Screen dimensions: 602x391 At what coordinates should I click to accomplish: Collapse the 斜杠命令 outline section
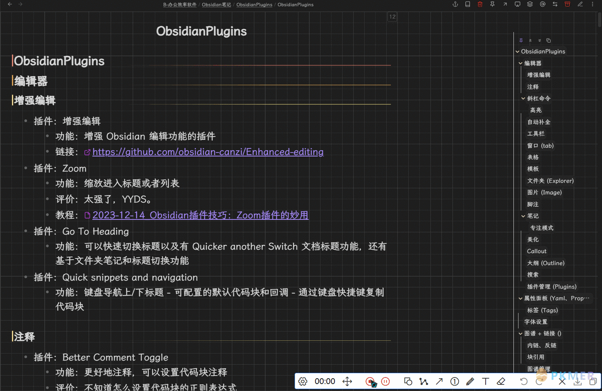pyautogui.click(x=524, y=99)
